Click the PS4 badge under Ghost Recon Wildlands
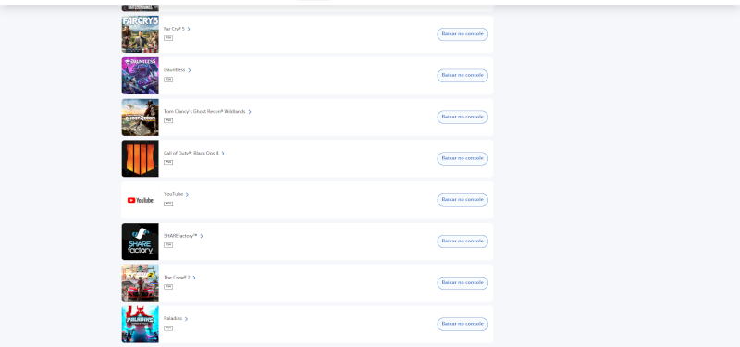Image resolution: width=740 pixels, height=347 pixels. click(168, 121)
